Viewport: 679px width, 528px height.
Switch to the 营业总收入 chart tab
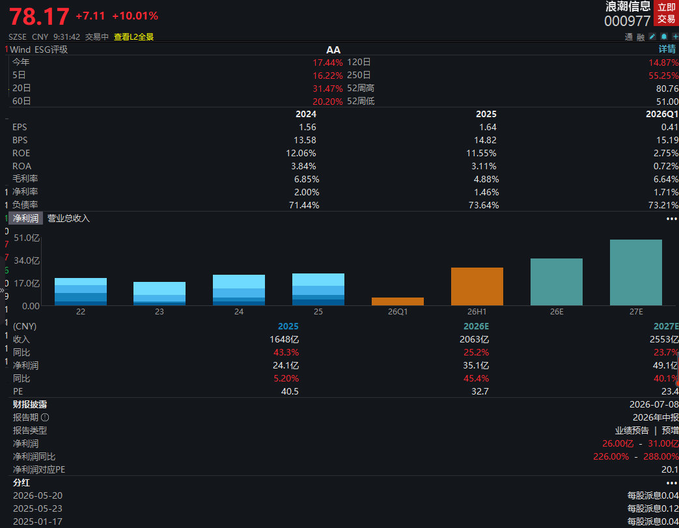click(68, 218)
